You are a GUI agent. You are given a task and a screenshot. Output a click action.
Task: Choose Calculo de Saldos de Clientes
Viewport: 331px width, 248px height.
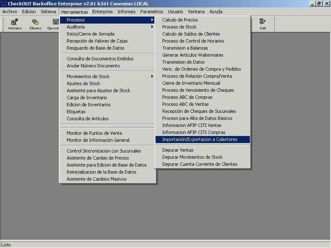click(203, 34)
